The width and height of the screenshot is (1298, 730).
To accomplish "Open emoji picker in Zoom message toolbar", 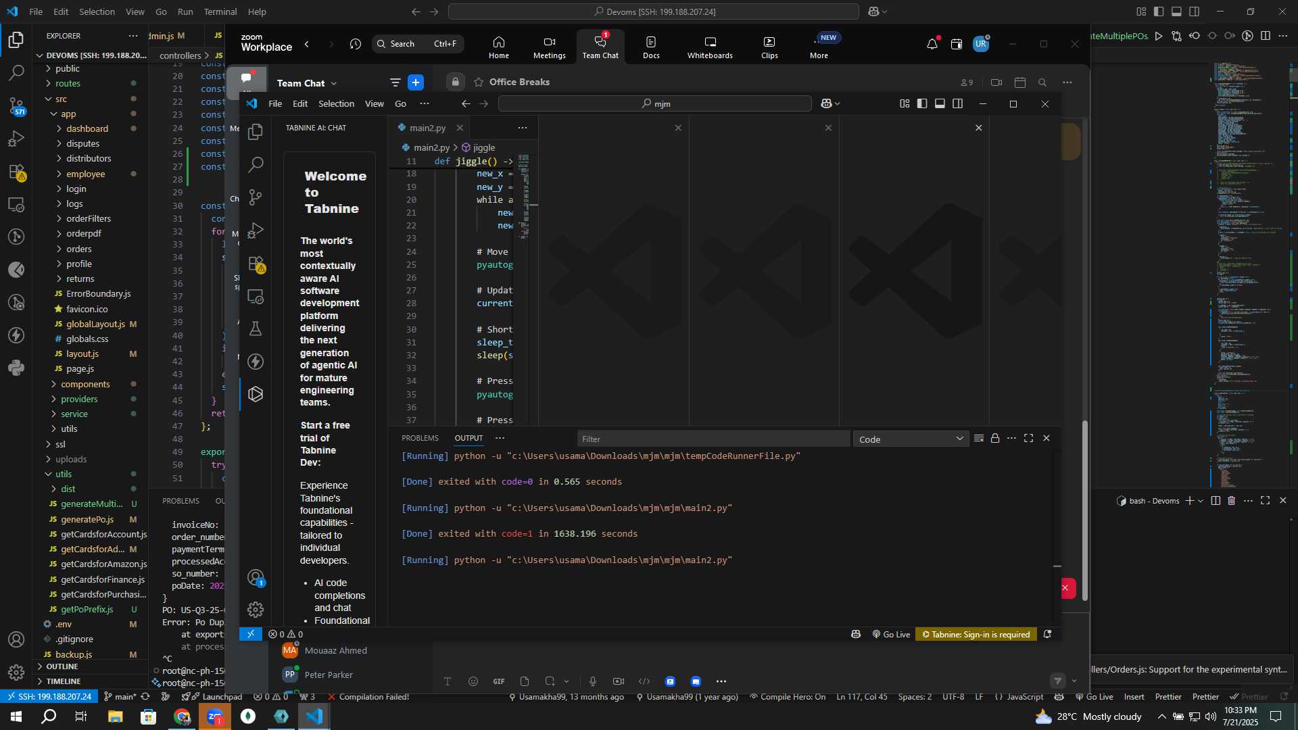I will click(473, 681).
